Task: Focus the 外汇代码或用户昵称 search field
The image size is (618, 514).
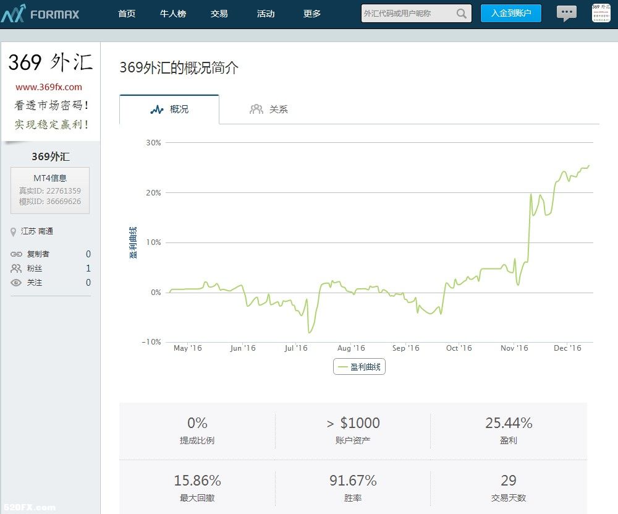Action: 416,14
